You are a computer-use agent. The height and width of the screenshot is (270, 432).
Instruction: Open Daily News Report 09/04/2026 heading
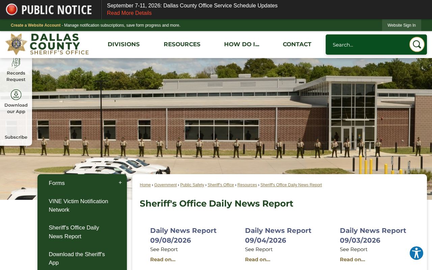[278, 235]
